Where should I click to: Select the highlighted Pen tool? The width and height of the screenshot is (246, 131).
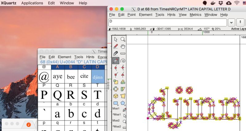[x=116, y=61]
